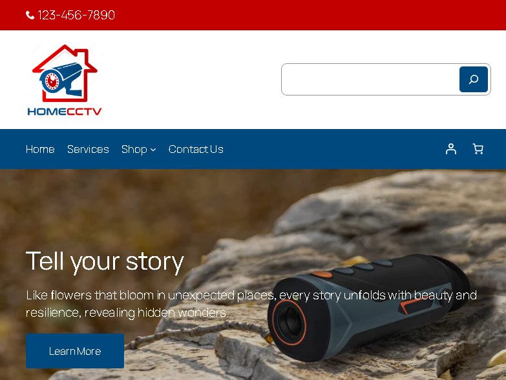This screenshot has height=380, width=506.
Task: Go to the Home menu item
Action: pos(40,149)
